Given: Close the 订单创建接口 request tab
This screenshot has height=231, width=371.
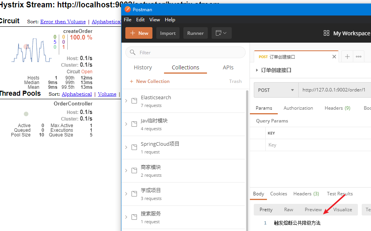Looking at the screenshot, I should pos(334,57).
